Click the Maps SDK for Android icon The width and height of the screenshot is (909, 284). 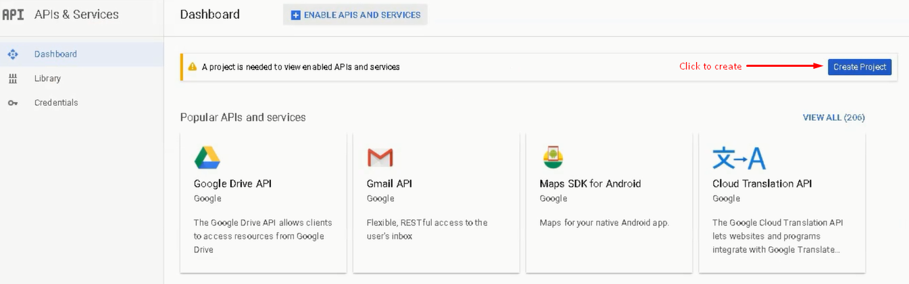coord(553,157)
